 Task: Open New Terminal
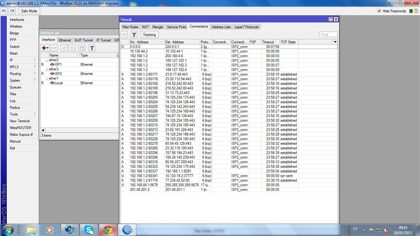pos(20,121)
